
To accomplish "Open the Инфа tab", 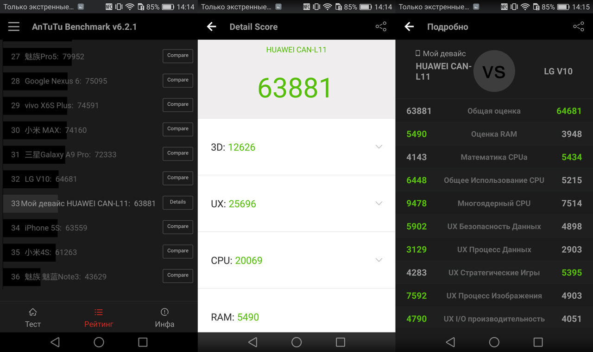I will point(164,318).
